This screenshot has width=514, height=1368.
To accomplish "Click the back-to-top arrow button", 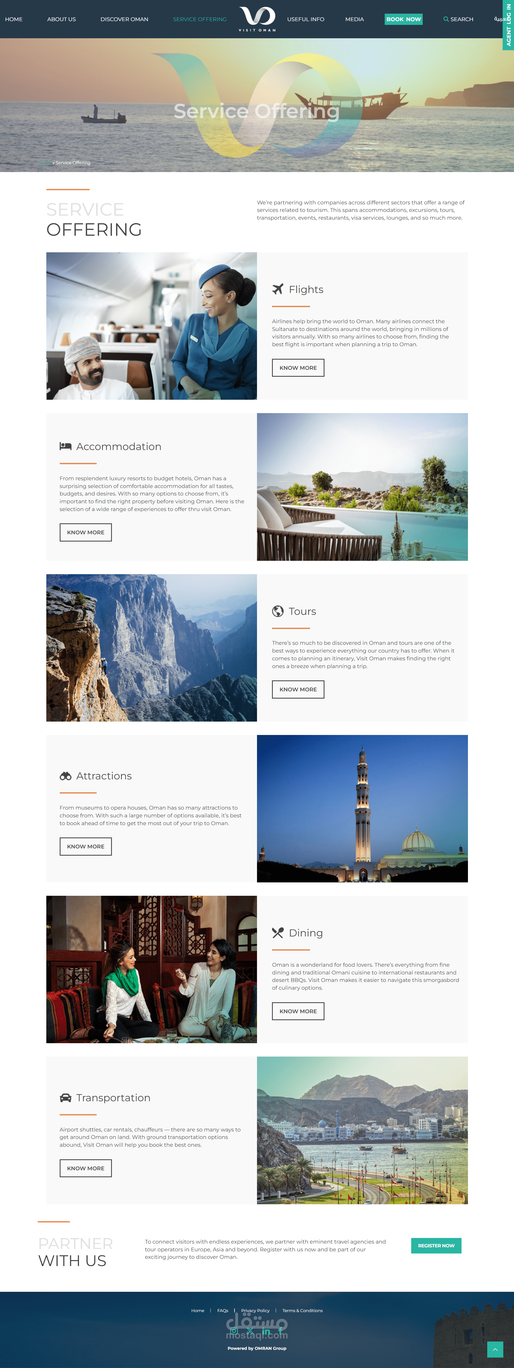I will [x=495, y=1349].
